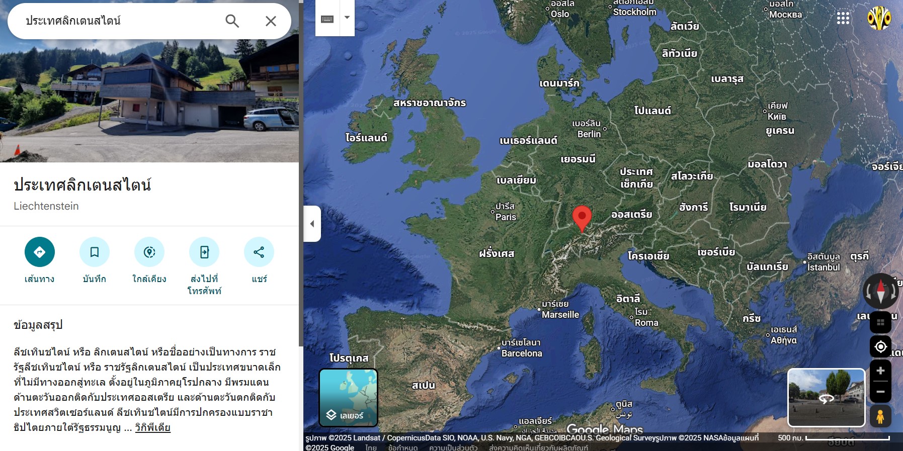
Task: Rotate the map using the compass left arrow
Action: [868, 291]
